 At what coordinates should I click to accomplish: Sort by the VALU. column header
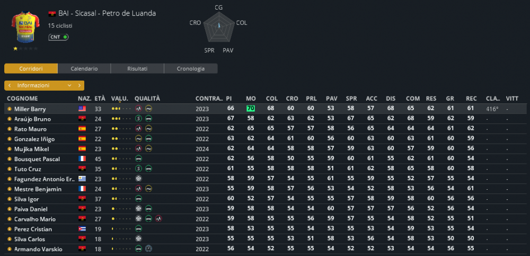click(120, 99)
